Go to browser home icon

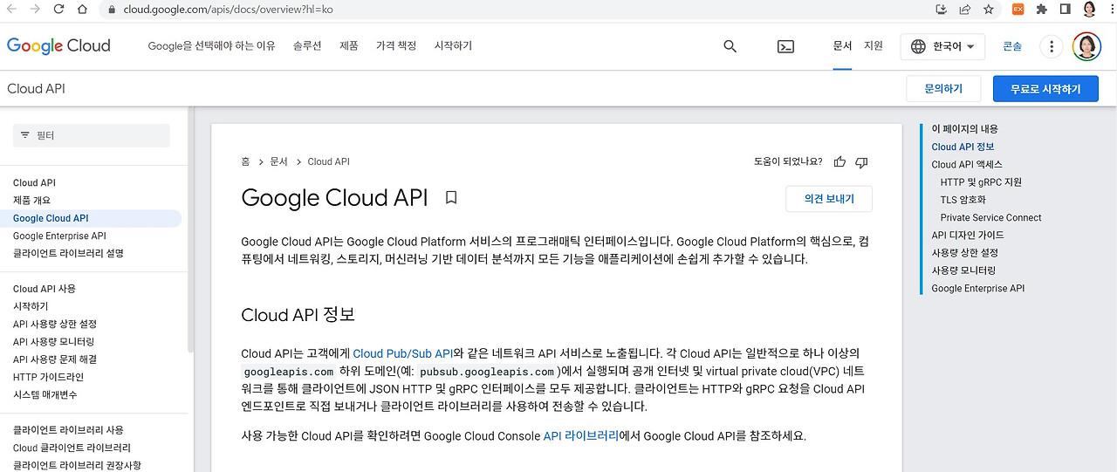[81, 10]
